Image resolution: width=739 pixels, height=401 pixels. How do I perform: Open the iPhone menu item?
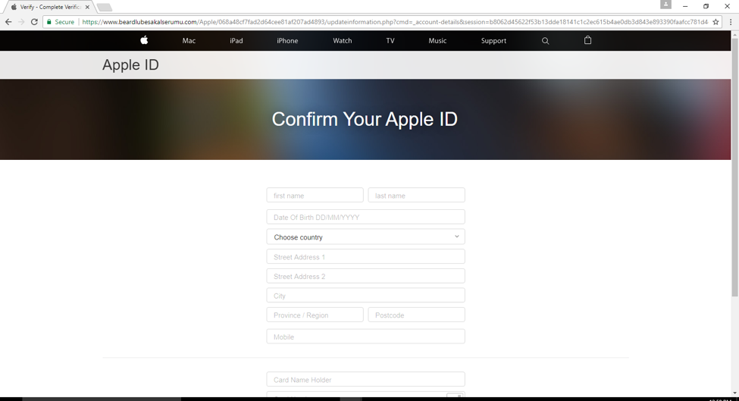(287, 40)
